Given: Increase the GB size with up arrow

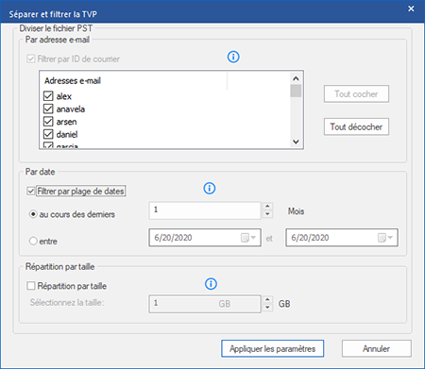Looking at the screenshot, I should [267, 299].
